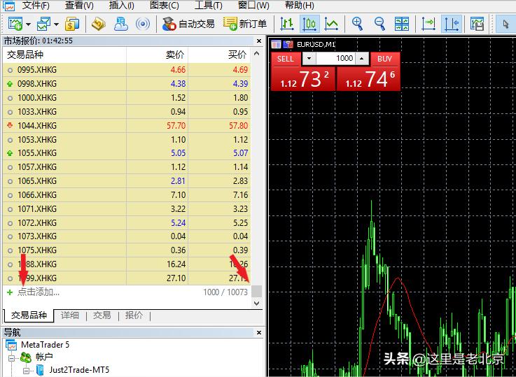Open the new chart dropdown arrow
The image size is (516, 377).
[x=28, y=24]
